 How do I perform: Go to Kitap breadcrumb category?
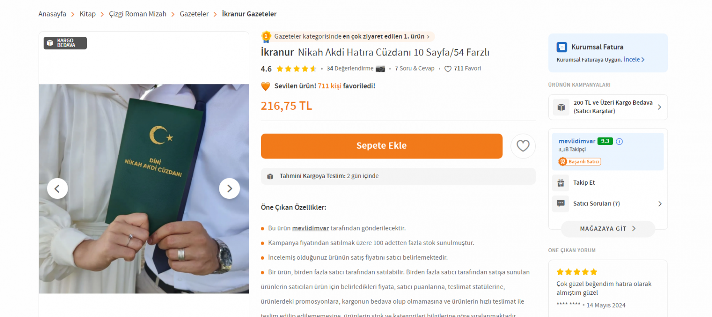pyautogui.click(x=88, y=14)
